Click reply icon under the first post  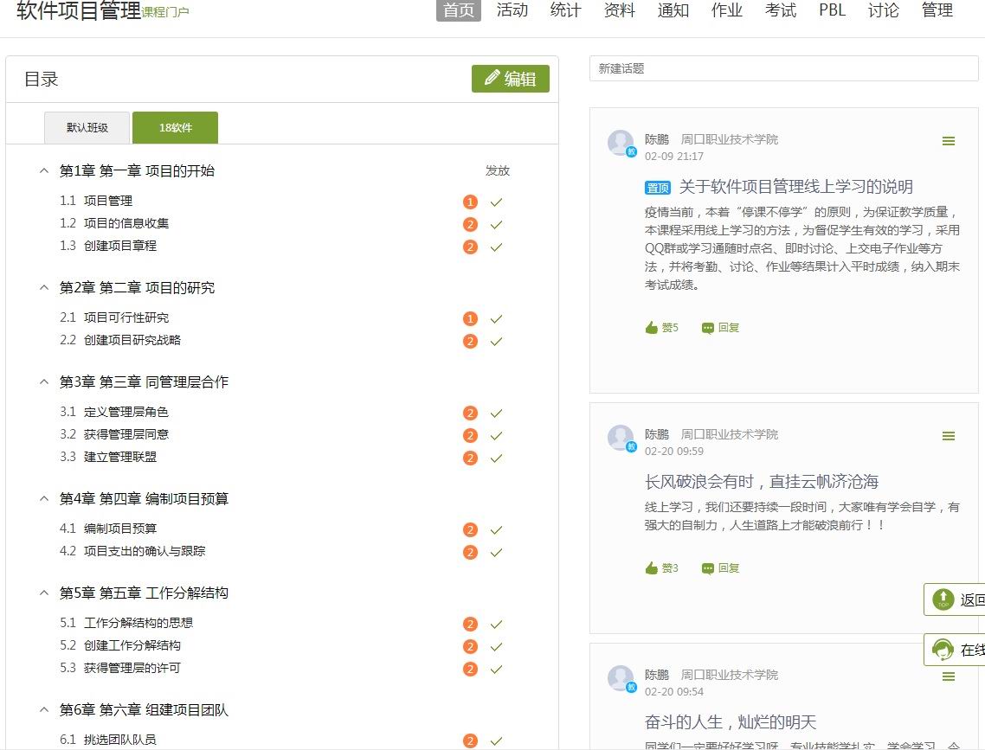pos(720,328)
